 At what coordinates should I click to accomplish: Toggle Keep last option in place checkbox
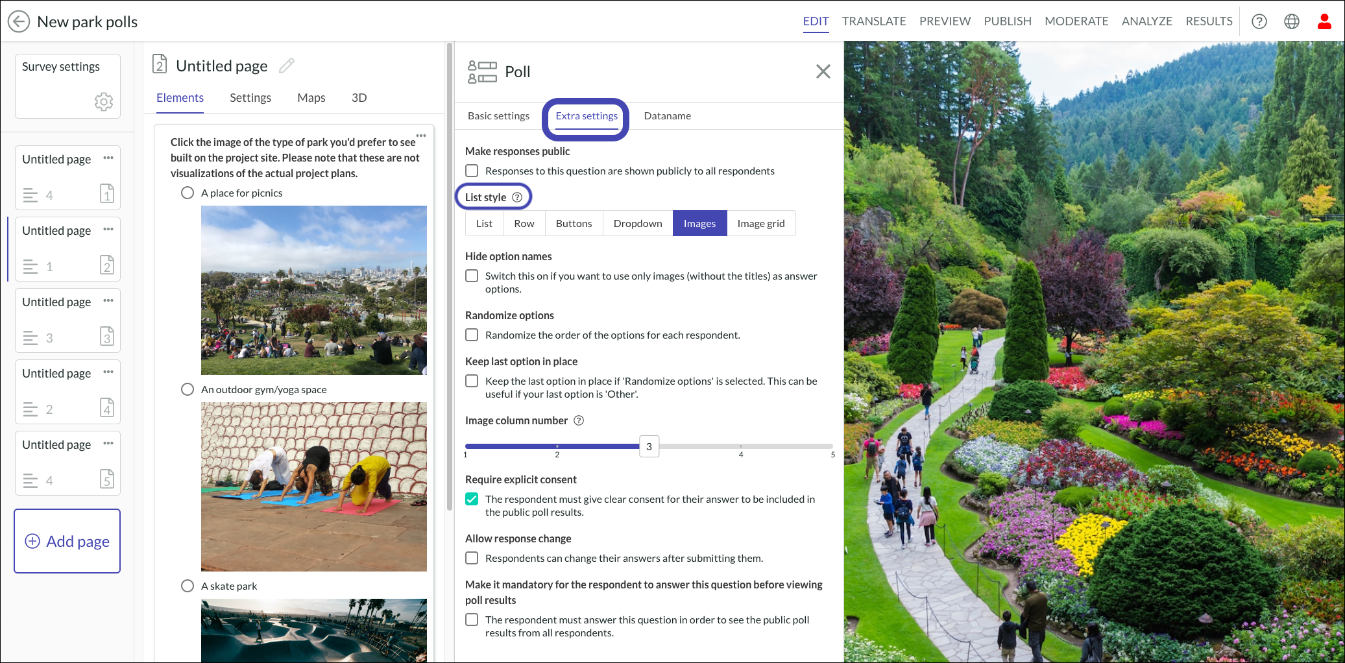click(x=472, y=381)
